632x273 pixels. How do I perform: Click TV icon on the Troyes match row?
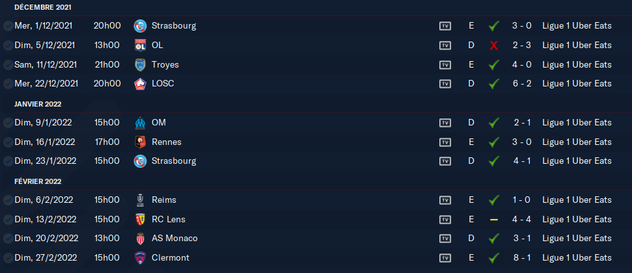[x=445, y=65]
